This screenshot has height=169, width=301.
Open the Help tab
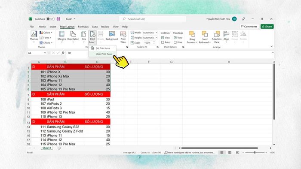[125, 27]
